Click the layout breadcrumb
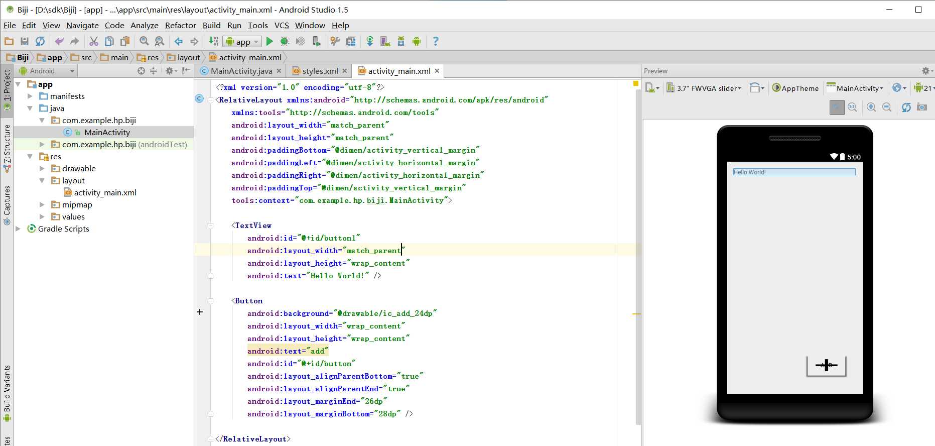The height and width of the screenshot is (446, 935). tap(184, 57)
